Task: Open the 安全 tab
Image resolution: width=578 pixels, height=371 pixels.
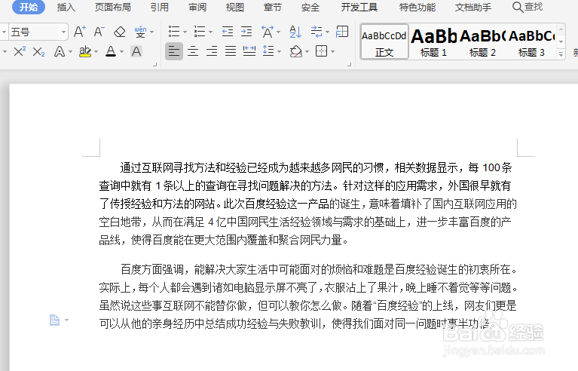Action: (x=310, y=8)
